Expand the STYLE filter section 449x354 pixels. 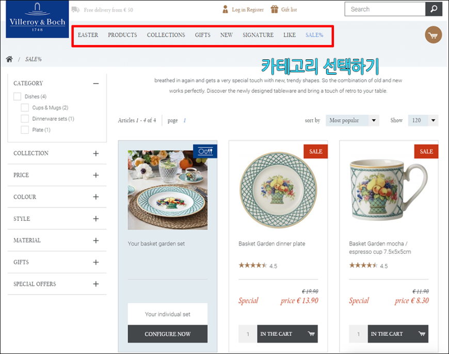pyautogui.click(x=96, y=219)
